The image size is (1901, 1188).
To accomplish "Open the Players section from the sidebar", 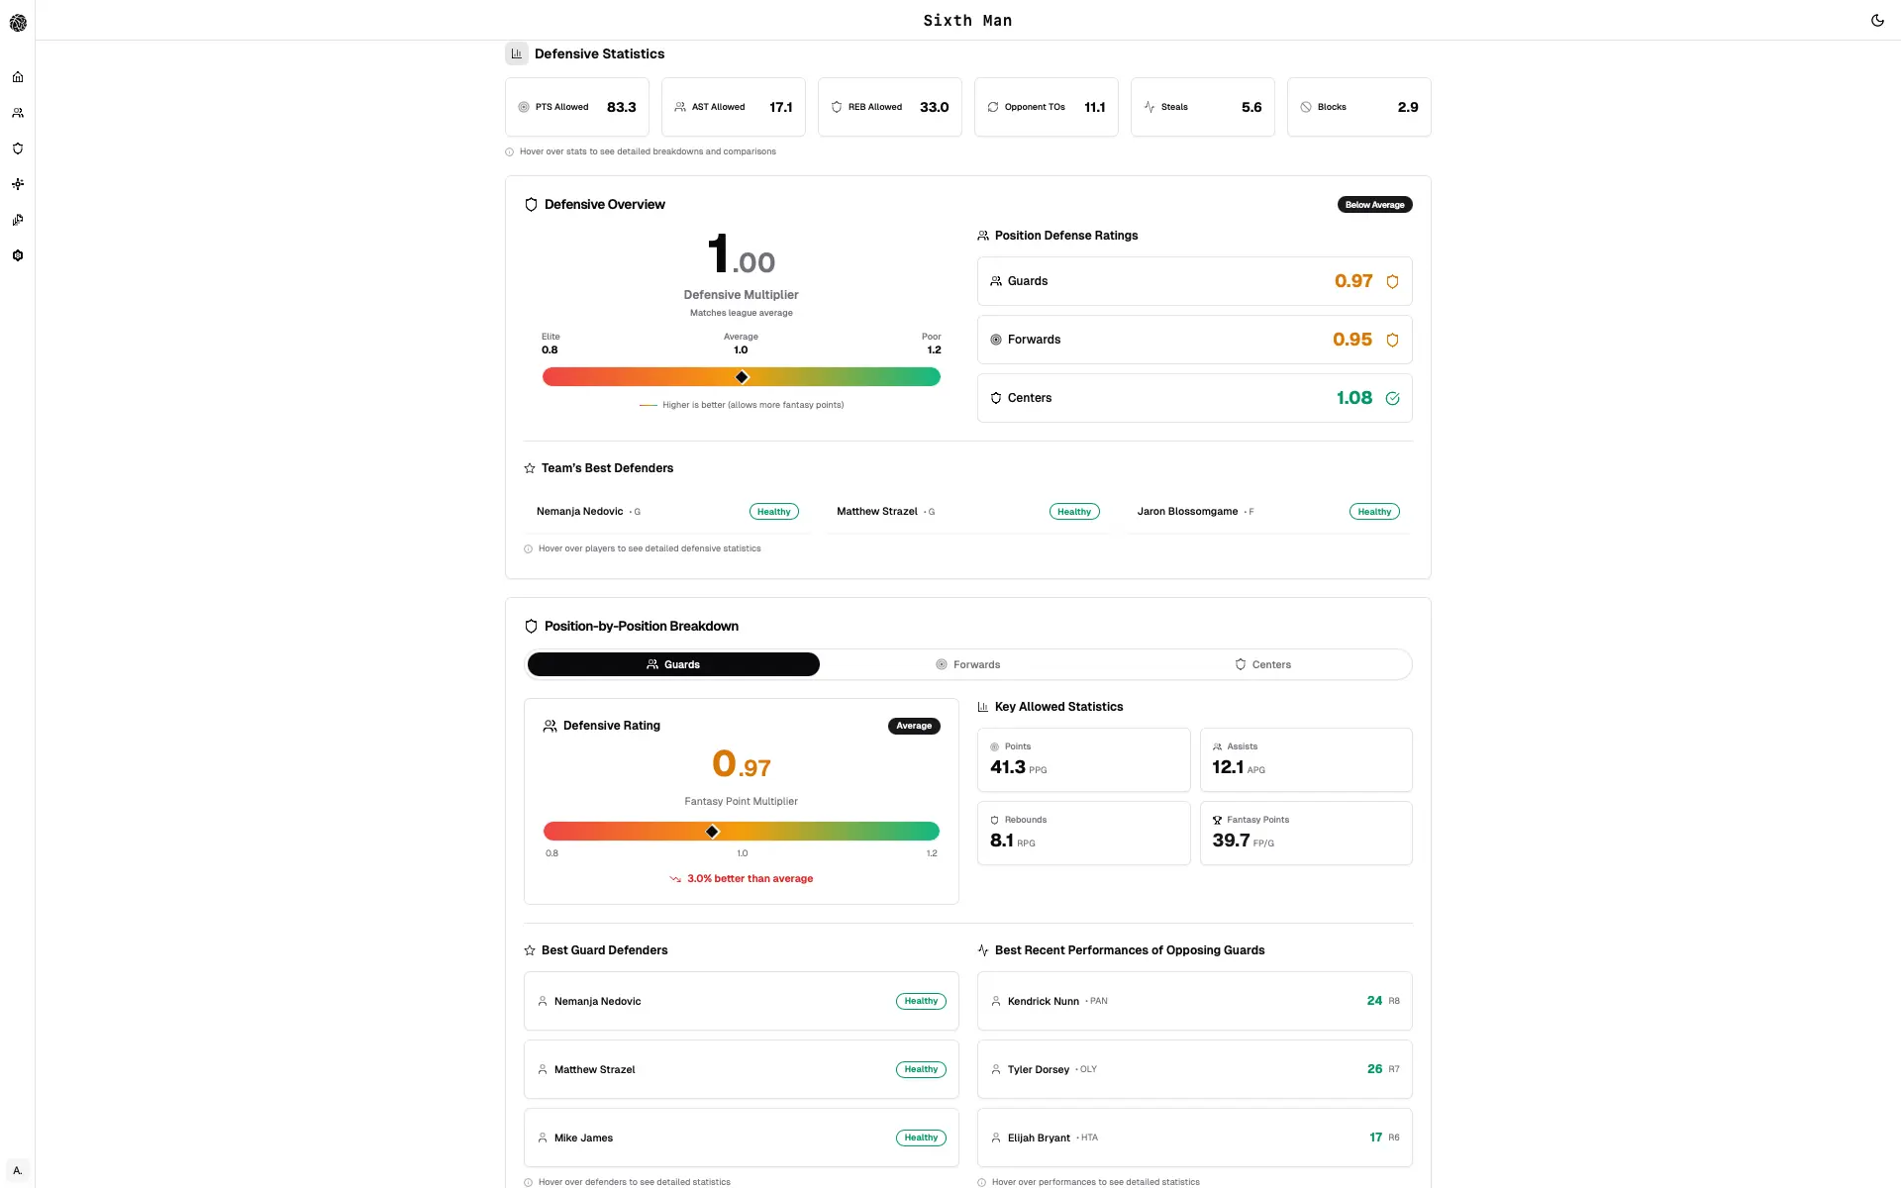I will click(x=18, y=112).
